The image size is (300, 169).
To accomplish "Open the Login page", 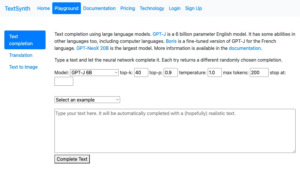I will [175, 8].
